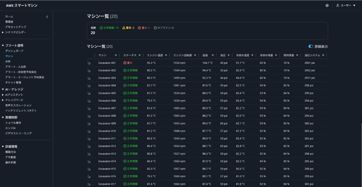Expand the ナレッジベース sidebar item
This screenshot has width=362, height=187.
point(3,100)
